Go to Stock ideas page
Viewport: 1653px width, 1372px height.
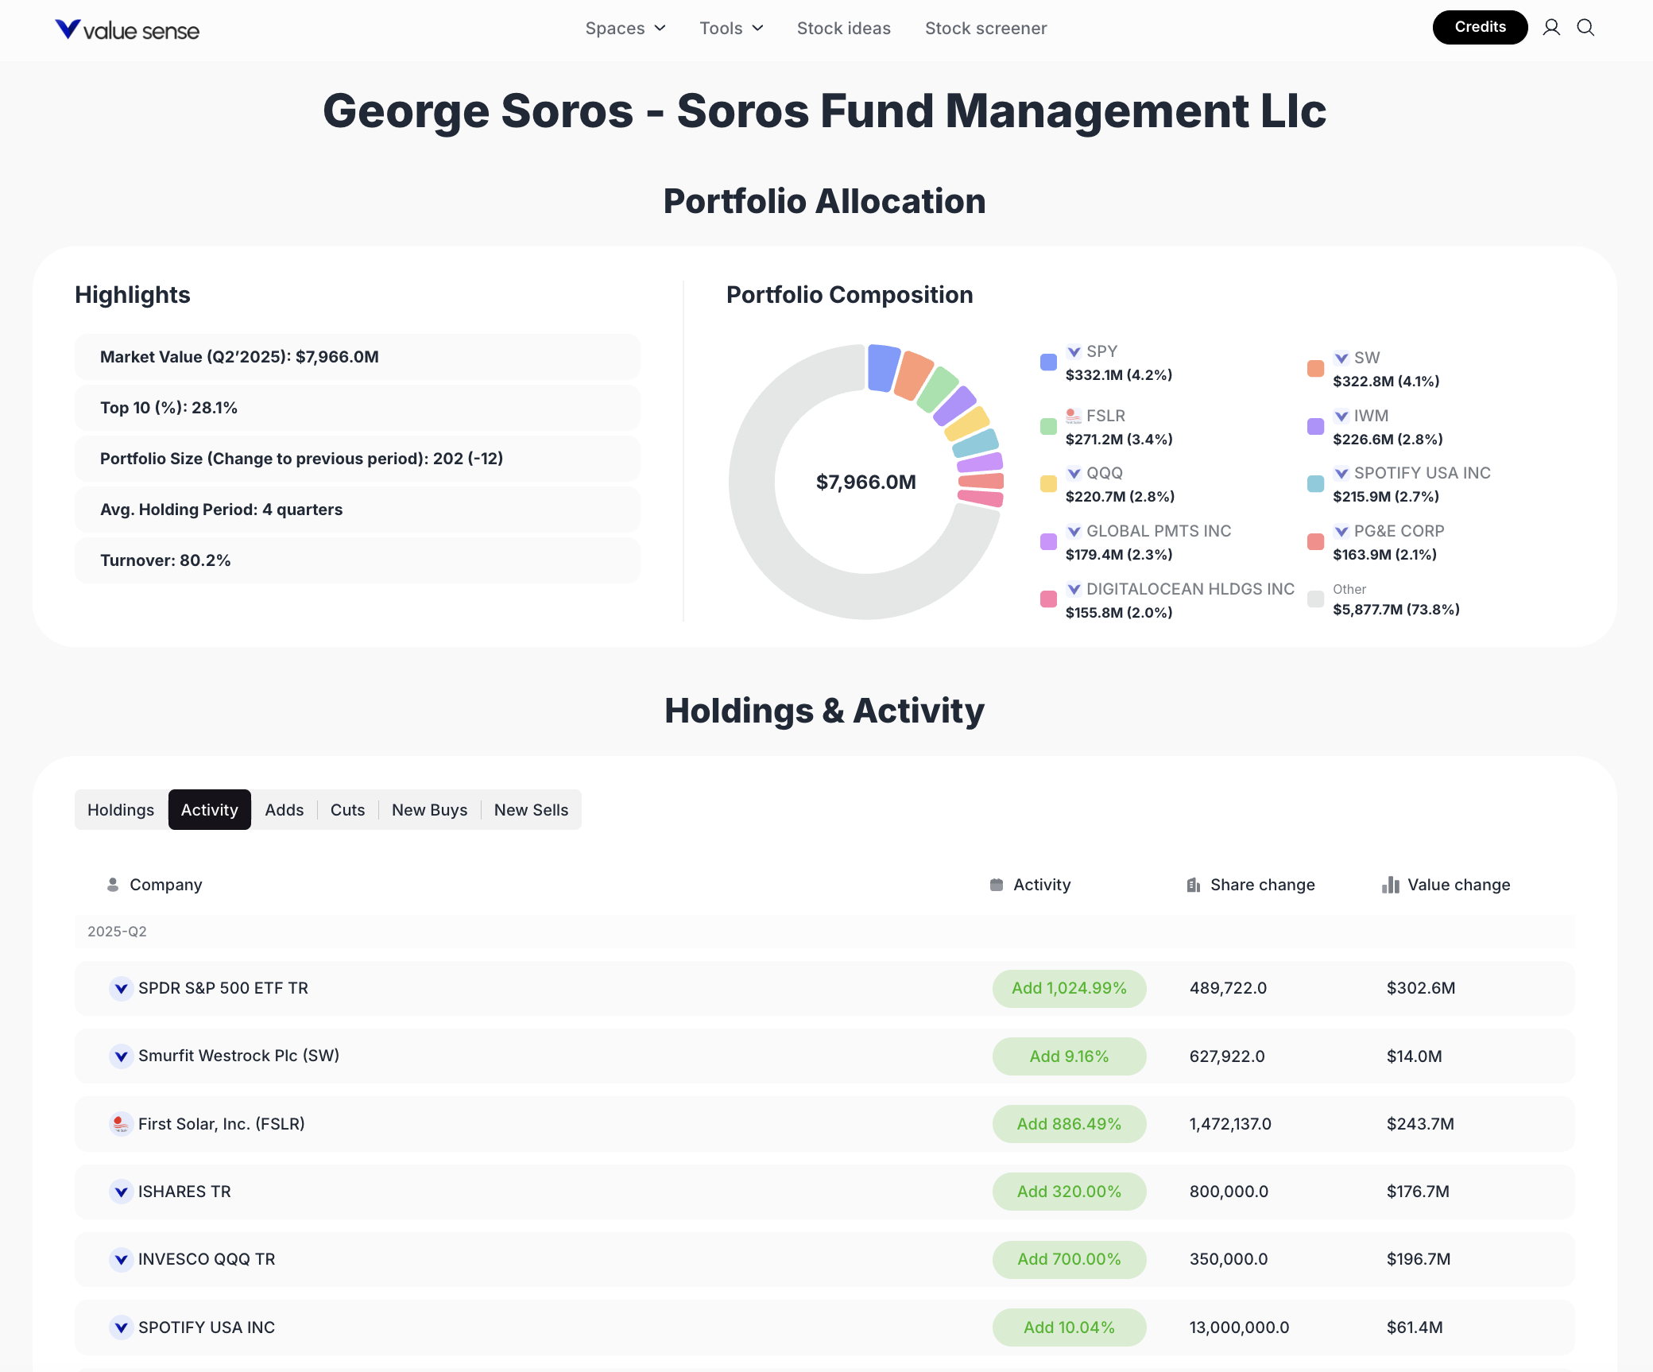843,29
